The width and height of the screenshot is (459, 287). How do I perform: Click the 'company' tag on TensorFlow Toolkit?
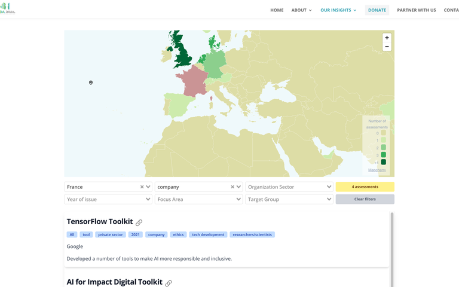pyautogui.click(x=157, y=234)
